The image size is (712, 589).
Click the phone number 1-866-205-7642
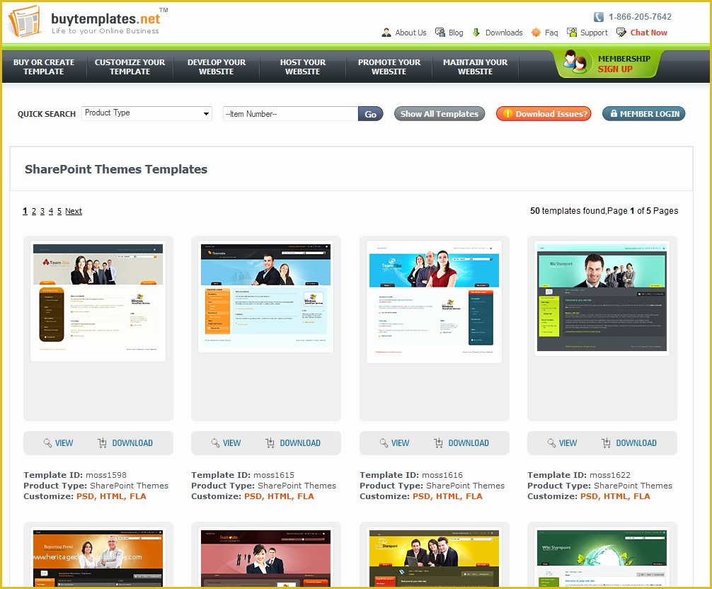tap(640, 17)
